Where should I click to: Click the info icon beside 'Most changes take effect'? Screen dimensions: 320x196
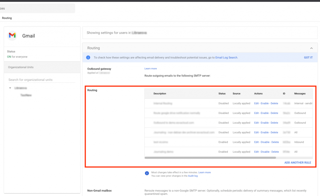[x=147, y=173]
